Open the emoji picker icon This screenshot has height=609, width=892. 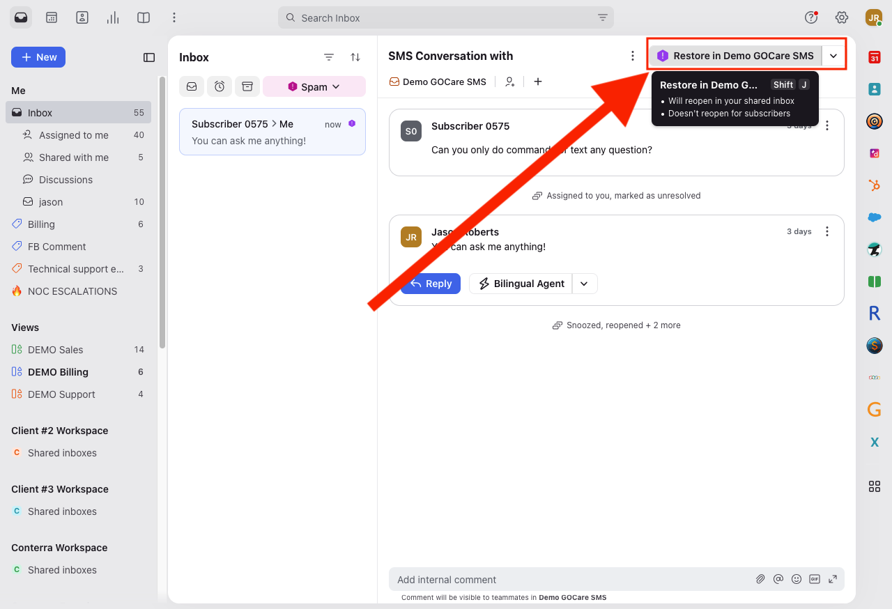coord(797,579)
